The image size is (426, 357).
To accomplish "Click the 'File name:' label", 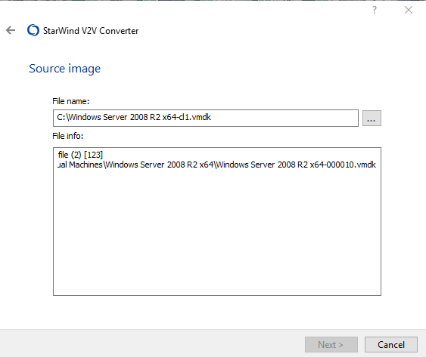I will click(x=70, y=101).
